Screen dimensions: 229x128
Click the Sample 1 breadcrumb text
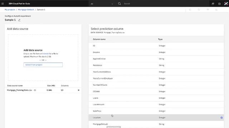(41, 10)
